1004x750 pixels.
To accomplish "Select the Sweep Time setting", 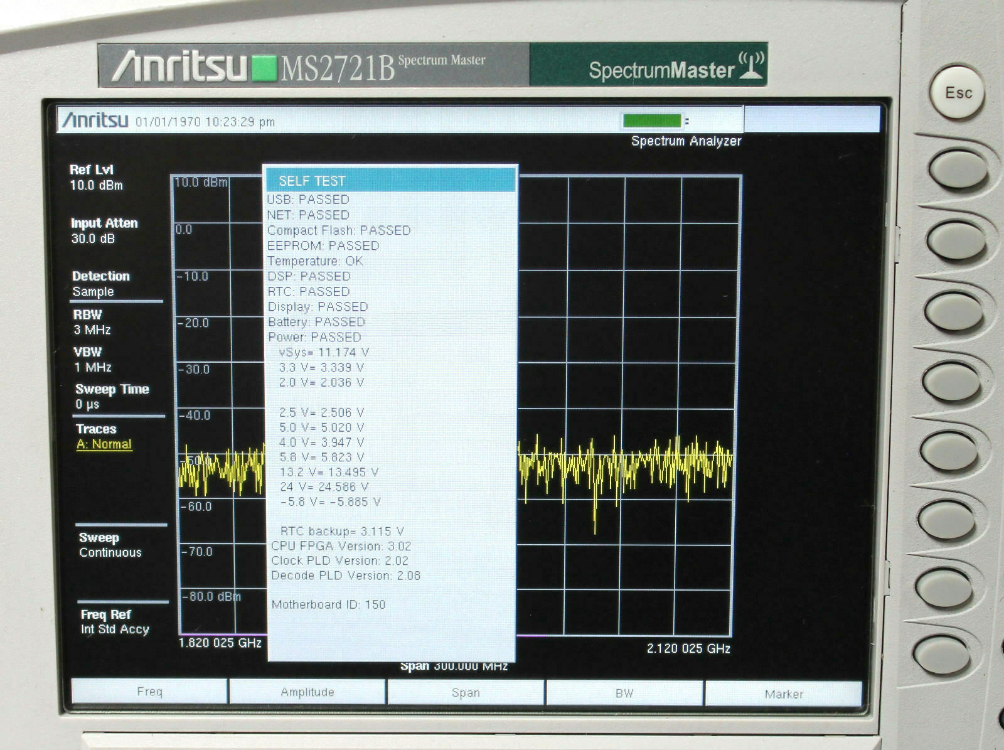I will pos(111,397).
